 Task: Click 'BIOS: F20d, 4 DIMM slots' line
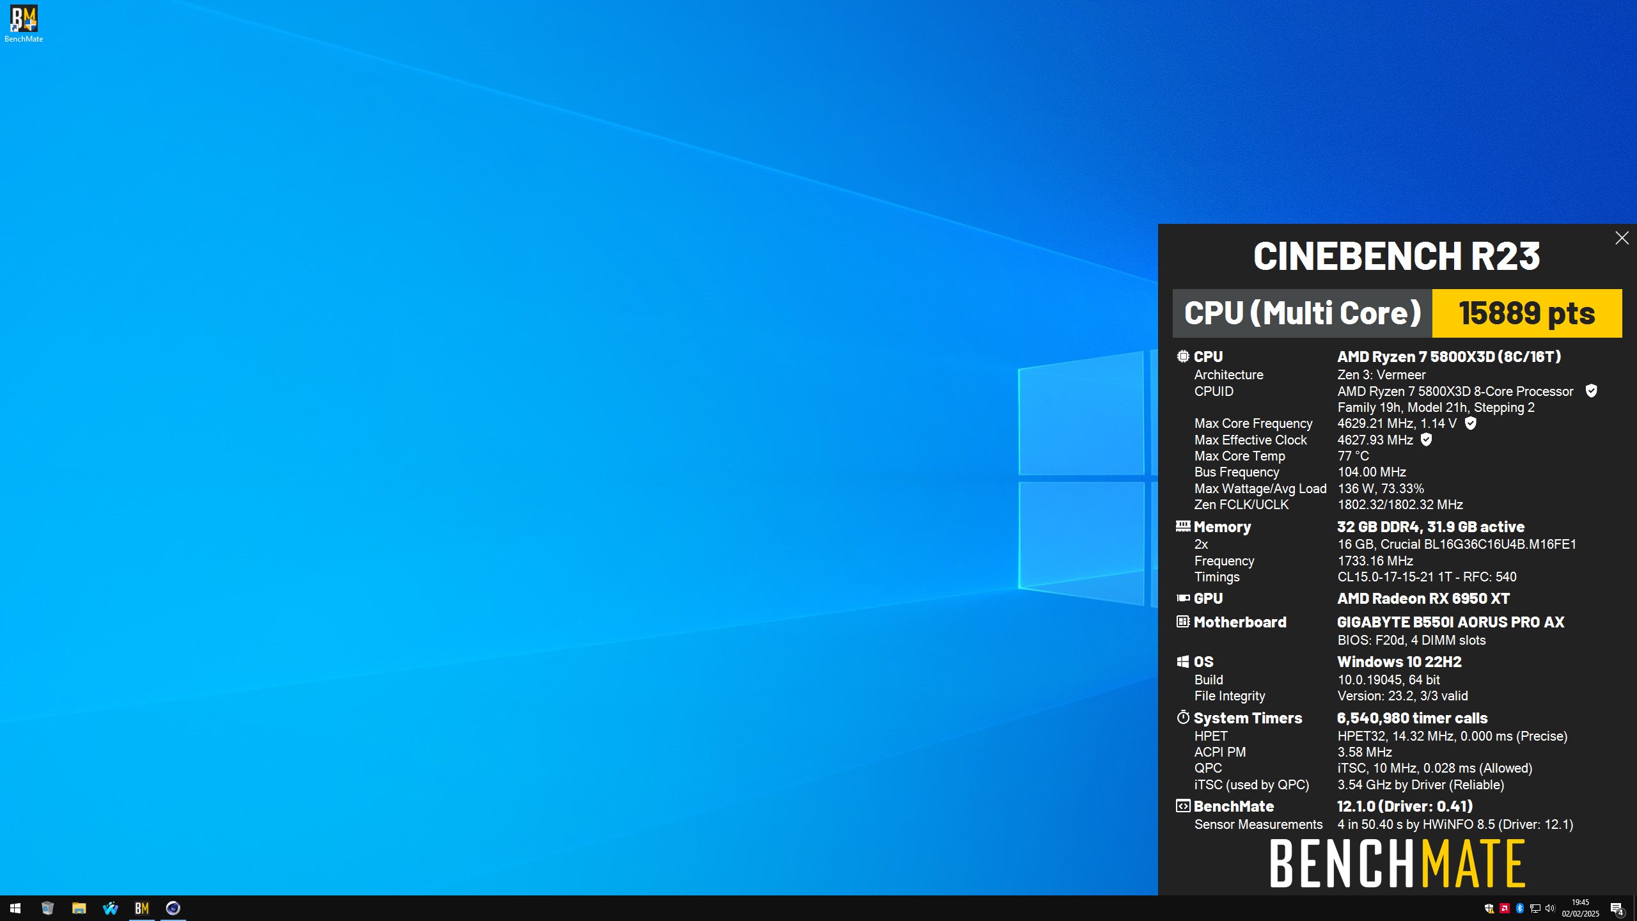coord(1411,640)
